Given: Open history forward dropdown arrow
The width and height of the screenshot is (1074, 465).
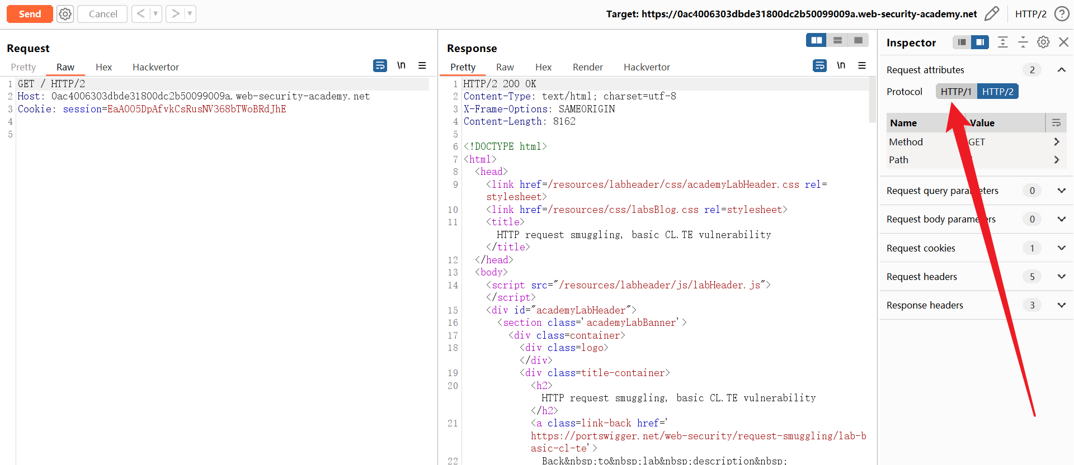Looking at the screenshot, I should (x=190, y=14).
